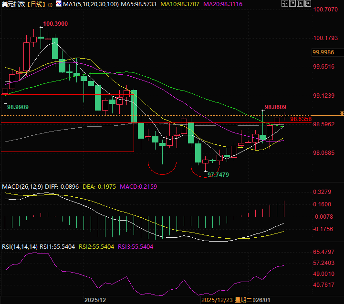Open MACD(26,12,9) indicator settings
Viewport: 344px width, 304px height.
22,187
